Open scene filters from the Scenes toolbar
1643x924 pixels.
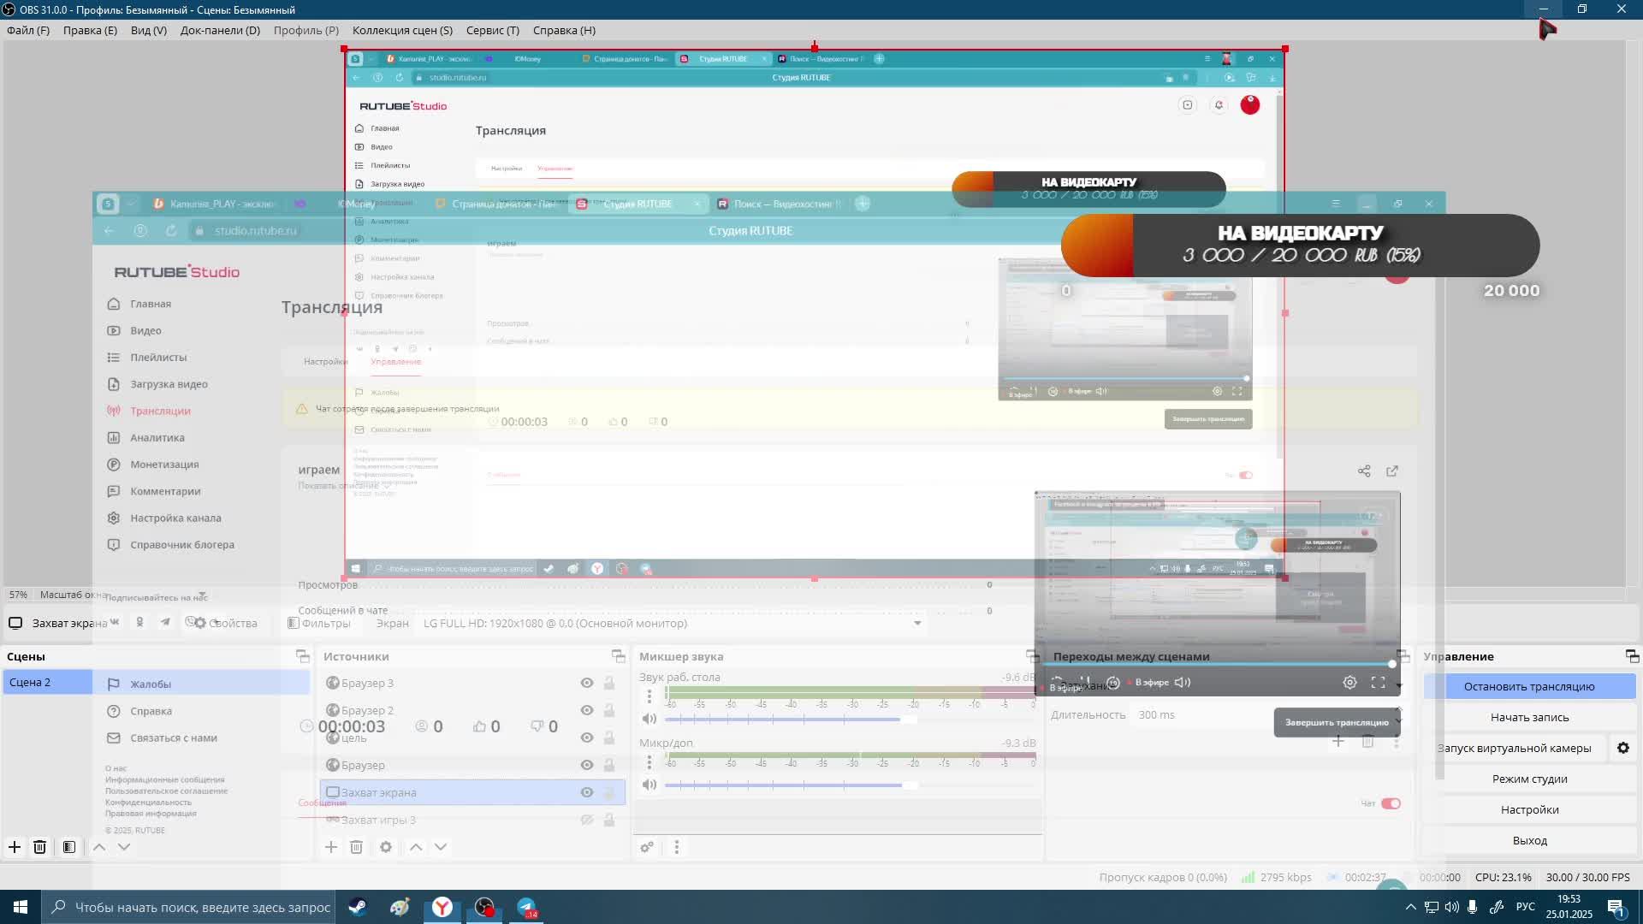(69, 847)
